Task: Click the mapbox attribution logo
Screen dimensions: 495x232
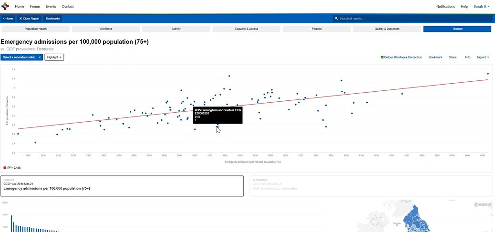Action: (483, 204)
